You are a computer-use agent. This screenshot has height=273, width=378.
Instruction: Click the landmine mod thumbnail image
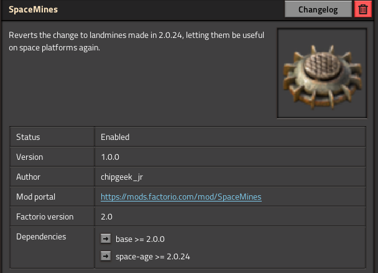tap(322, 73)
